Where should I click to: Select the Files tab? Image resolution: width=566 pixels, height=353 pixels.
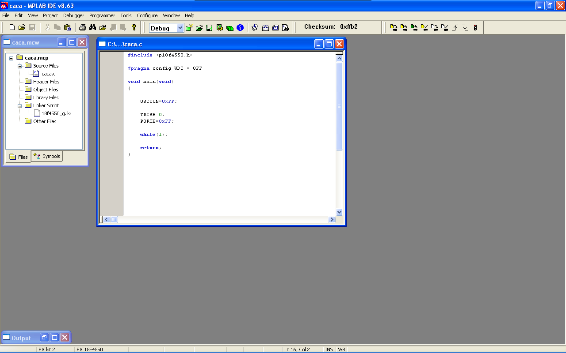click(18, 157)
